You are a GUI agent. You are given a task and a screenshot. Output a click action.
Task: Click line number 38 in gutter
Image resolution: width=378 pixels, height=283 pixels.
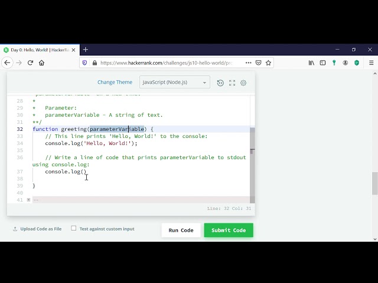pos(19,179)
